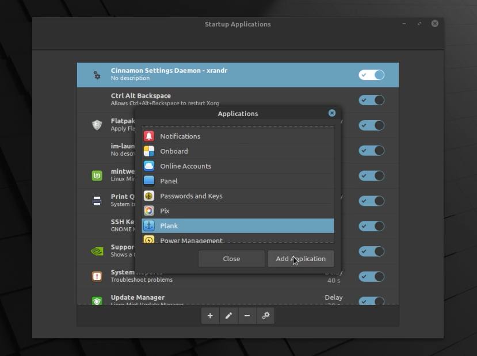Click the Print Queue printer icon

pos(97,201)
